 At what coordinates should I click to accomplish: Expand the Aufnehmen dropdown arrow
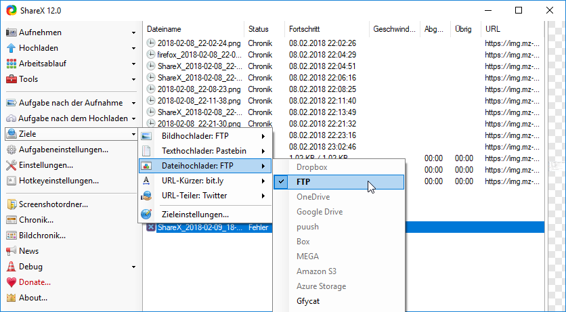[133, 32]
